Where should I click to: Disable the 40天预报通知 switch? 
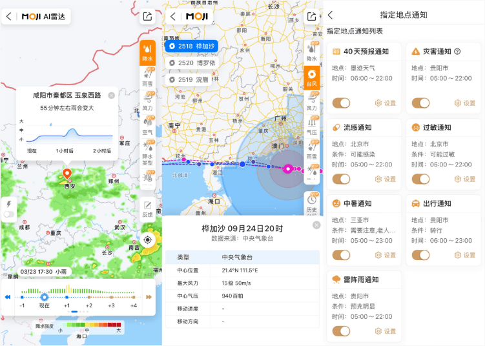(x=341, y=103)
